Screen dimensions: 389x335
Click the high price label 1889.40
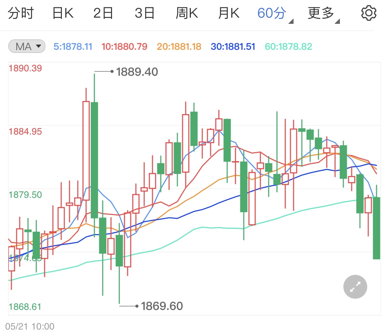tap(137, 72)
